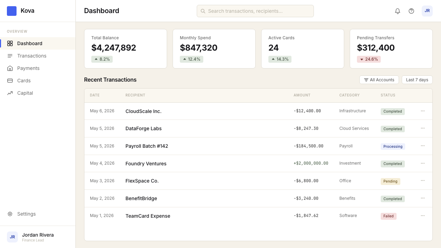Sort by the RECIPIENT column header
Viewport: 441px width, 248px height.
point(135,95)
